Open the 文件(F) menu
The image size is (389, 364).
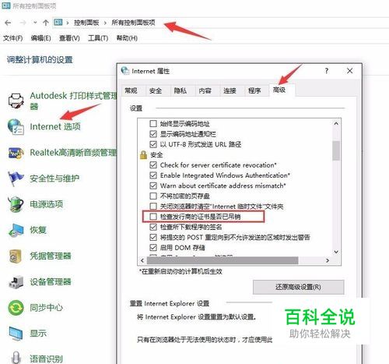(x=12, y=38)
